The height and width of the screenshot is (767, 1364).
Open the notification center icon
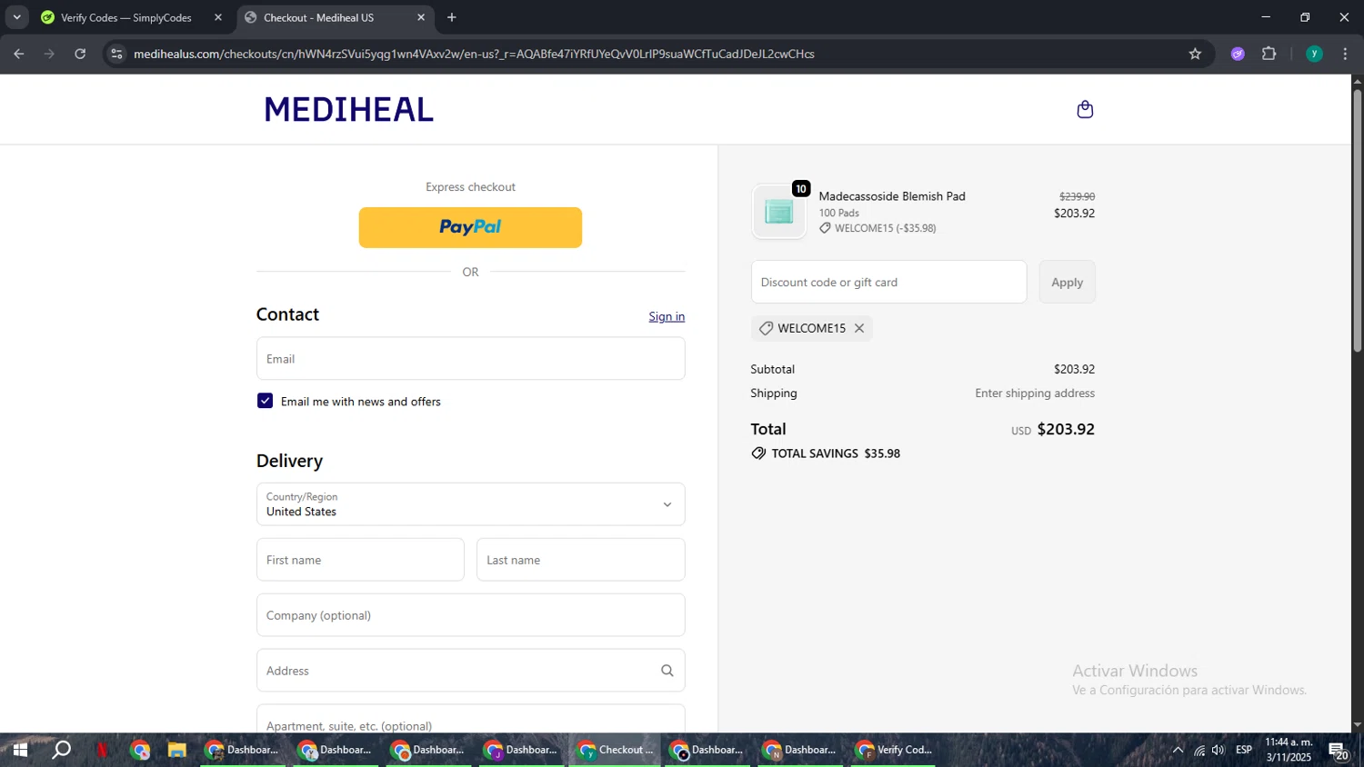point(1339,751)
